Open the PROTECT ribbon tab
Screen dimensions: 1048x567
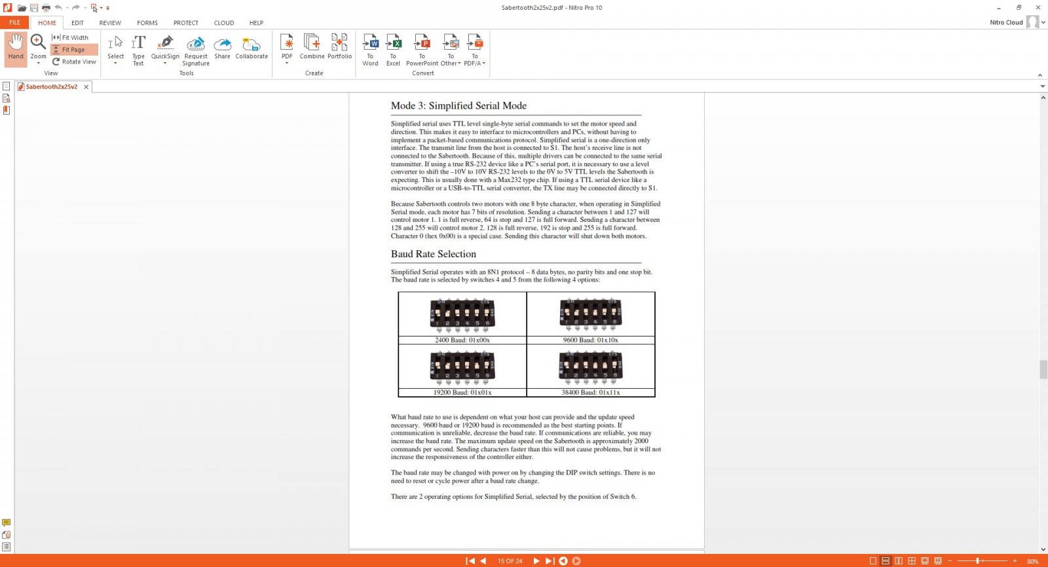coord(186,23)
